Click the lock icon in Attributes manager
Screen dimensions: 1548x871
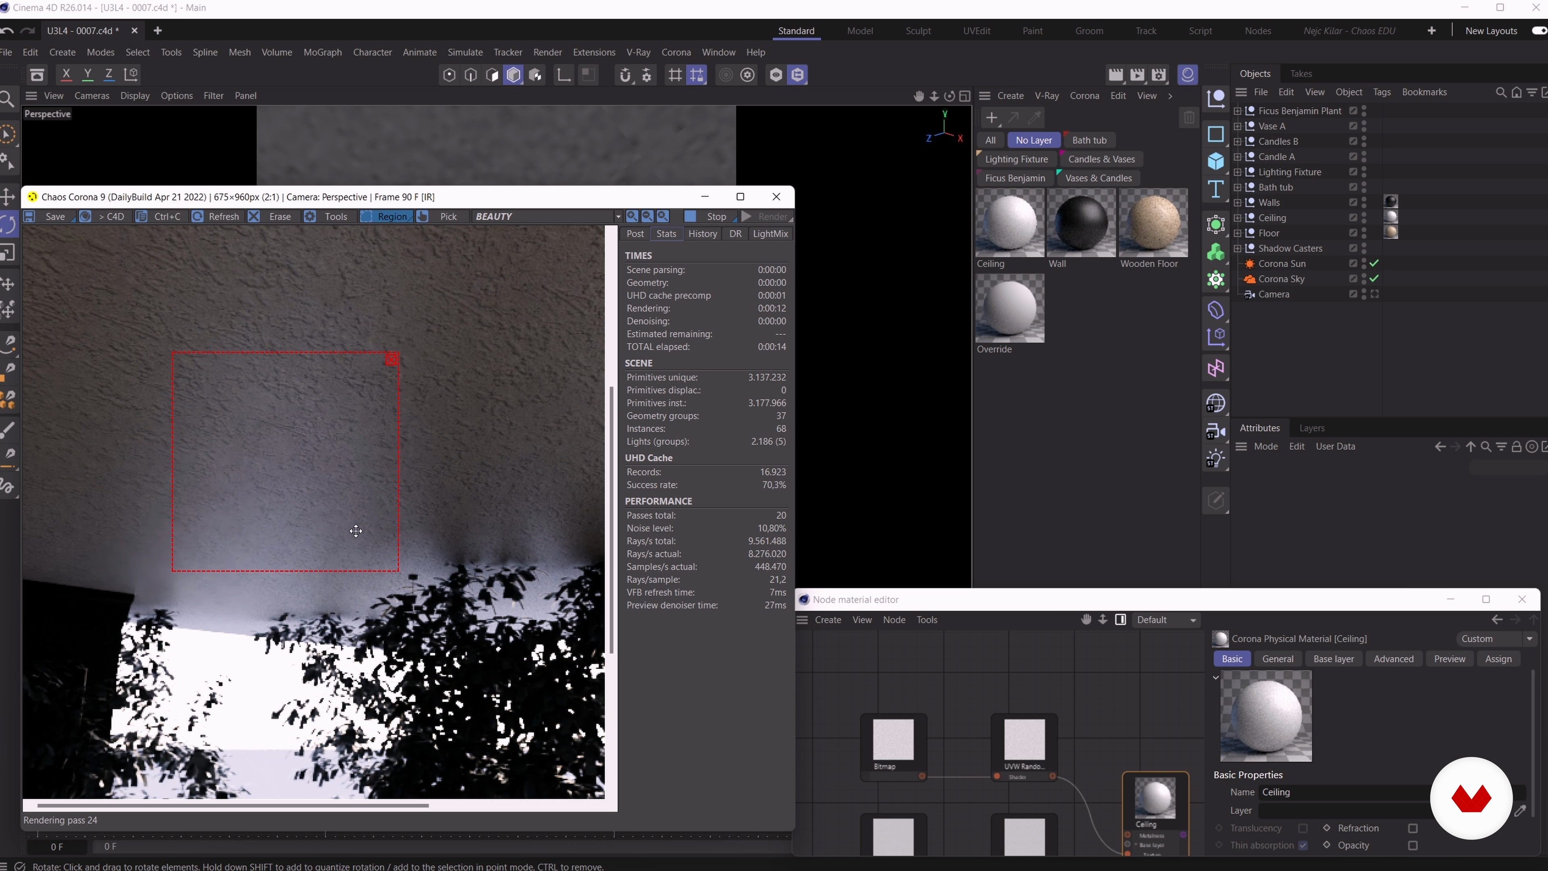tap(1516, 447)
